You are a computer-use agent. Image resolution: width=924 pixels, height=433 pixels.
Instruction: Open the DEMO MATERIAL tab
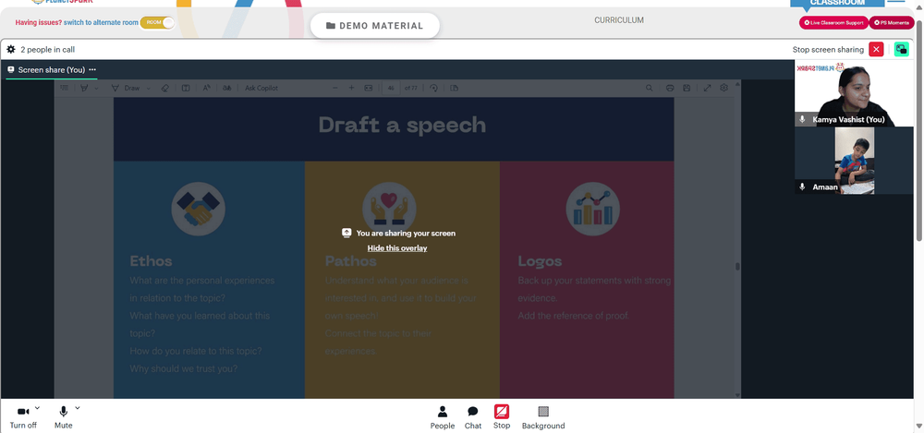pos(375,26)
